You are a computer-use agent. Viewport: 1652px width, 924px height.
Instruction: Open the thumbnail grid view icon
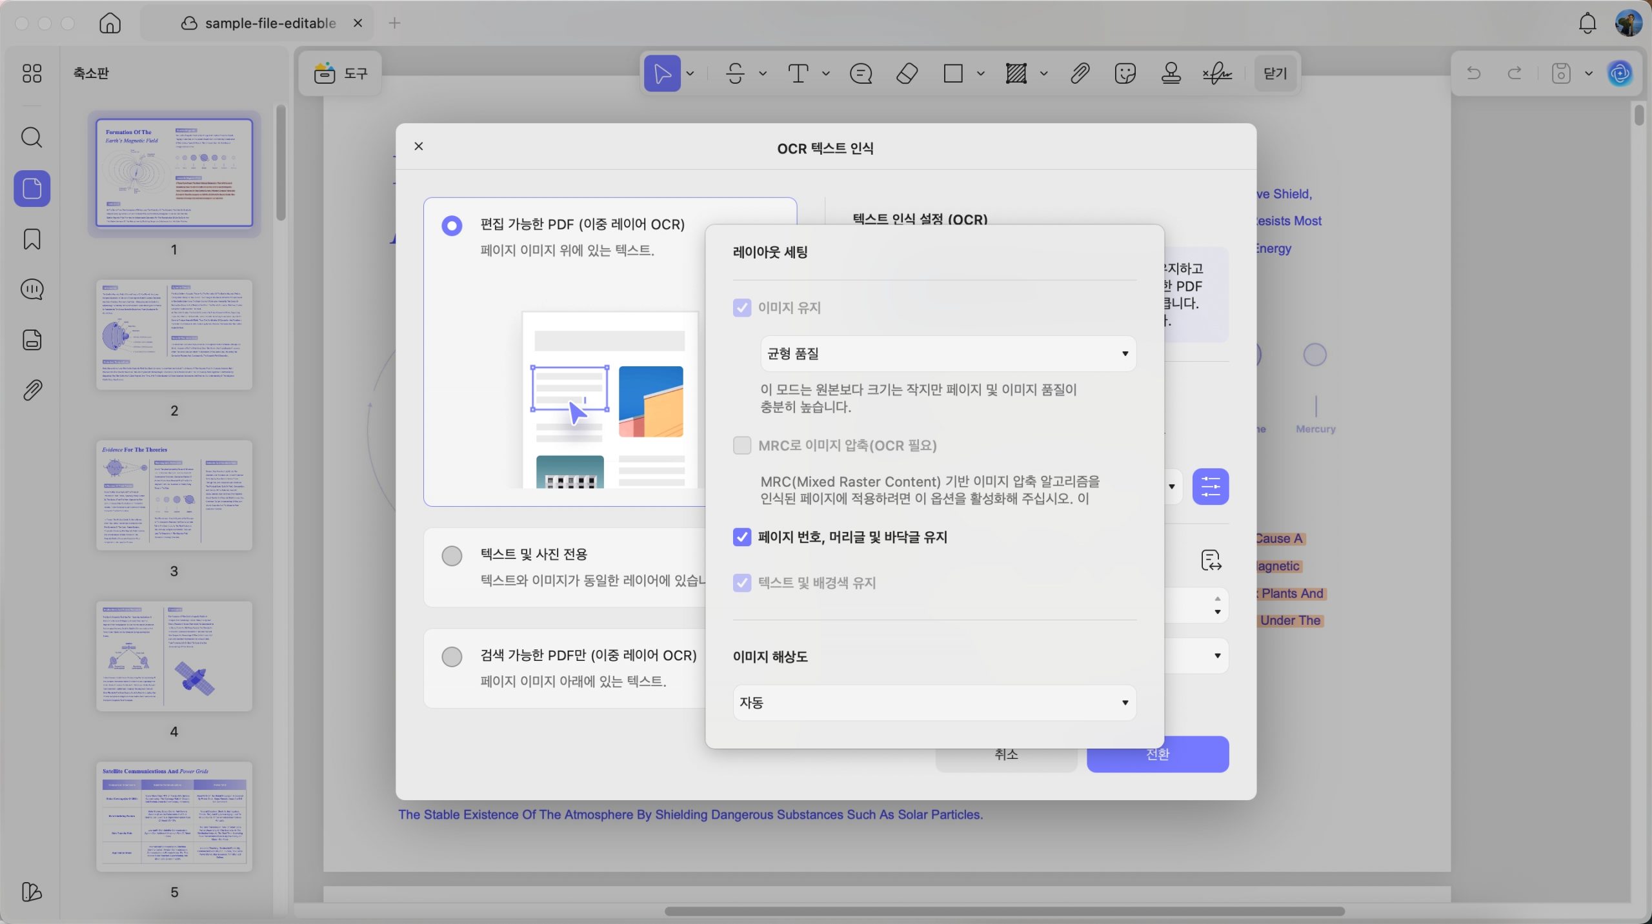point(32,73)
